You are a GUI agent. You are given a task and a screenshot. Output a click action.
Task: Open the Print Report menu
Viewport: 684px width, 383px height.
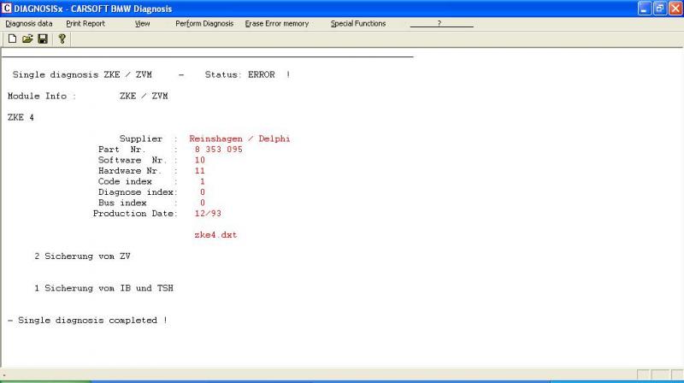tap(85, 23)
